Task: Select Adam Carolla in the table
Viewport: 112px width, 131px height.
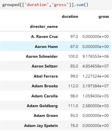Action: 45,96
